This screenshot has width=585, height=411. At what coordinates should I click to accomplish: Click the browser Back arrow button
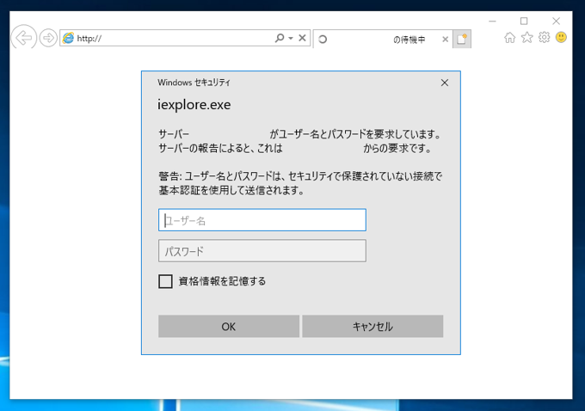pyautogui.click(x=23, y=37)
